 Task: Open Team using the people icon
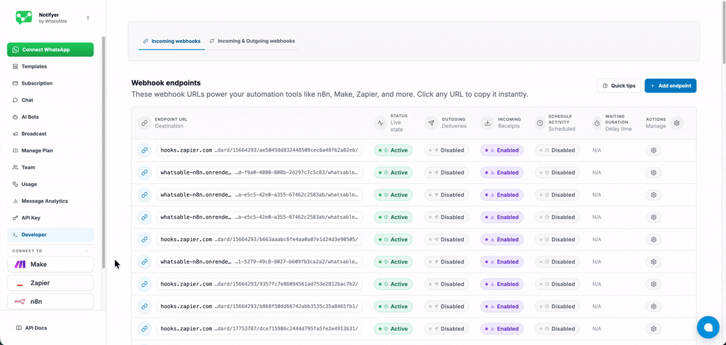tap(15, 167)
